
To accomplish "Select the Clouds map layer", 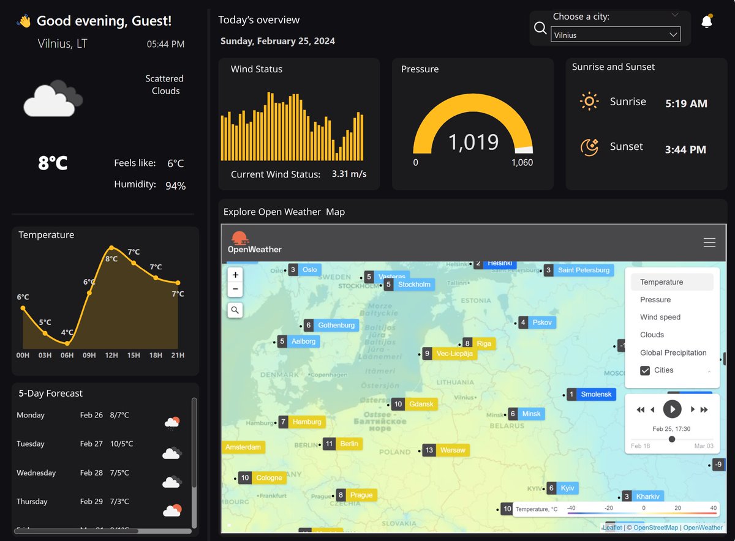I will (652, 335).
